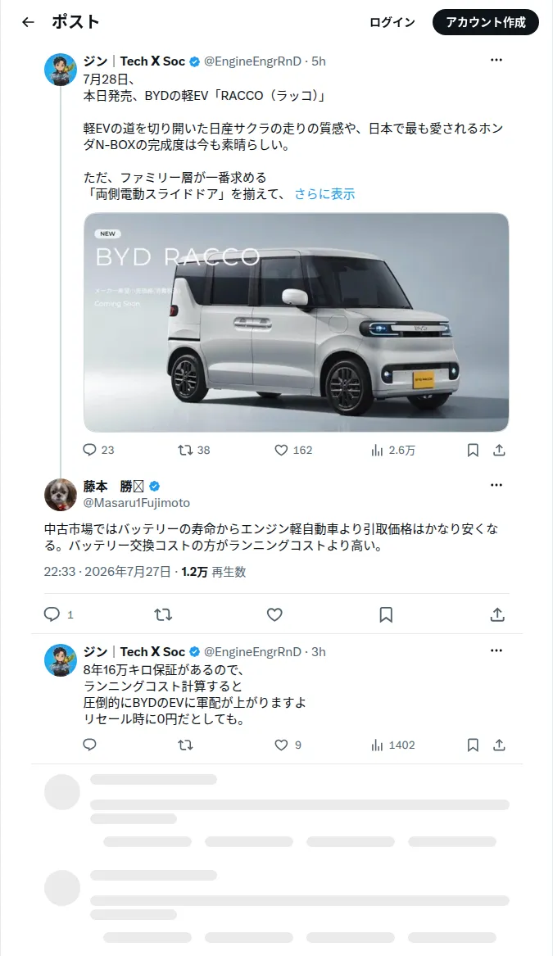The image size is (553, 956).
Task: Bookmark the BYD RACCO post
Action: [473, 450]
